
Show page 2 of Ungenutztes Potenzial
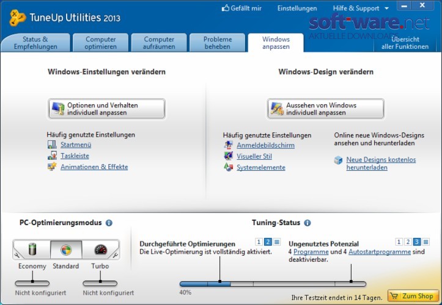[x=408, y=242]
